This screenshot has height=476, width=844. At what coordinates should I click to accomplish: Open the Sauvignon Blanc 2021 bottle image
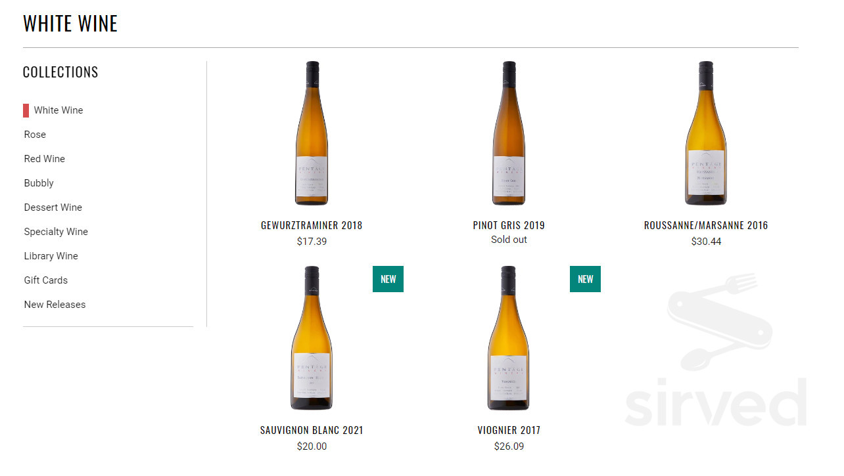312,338
